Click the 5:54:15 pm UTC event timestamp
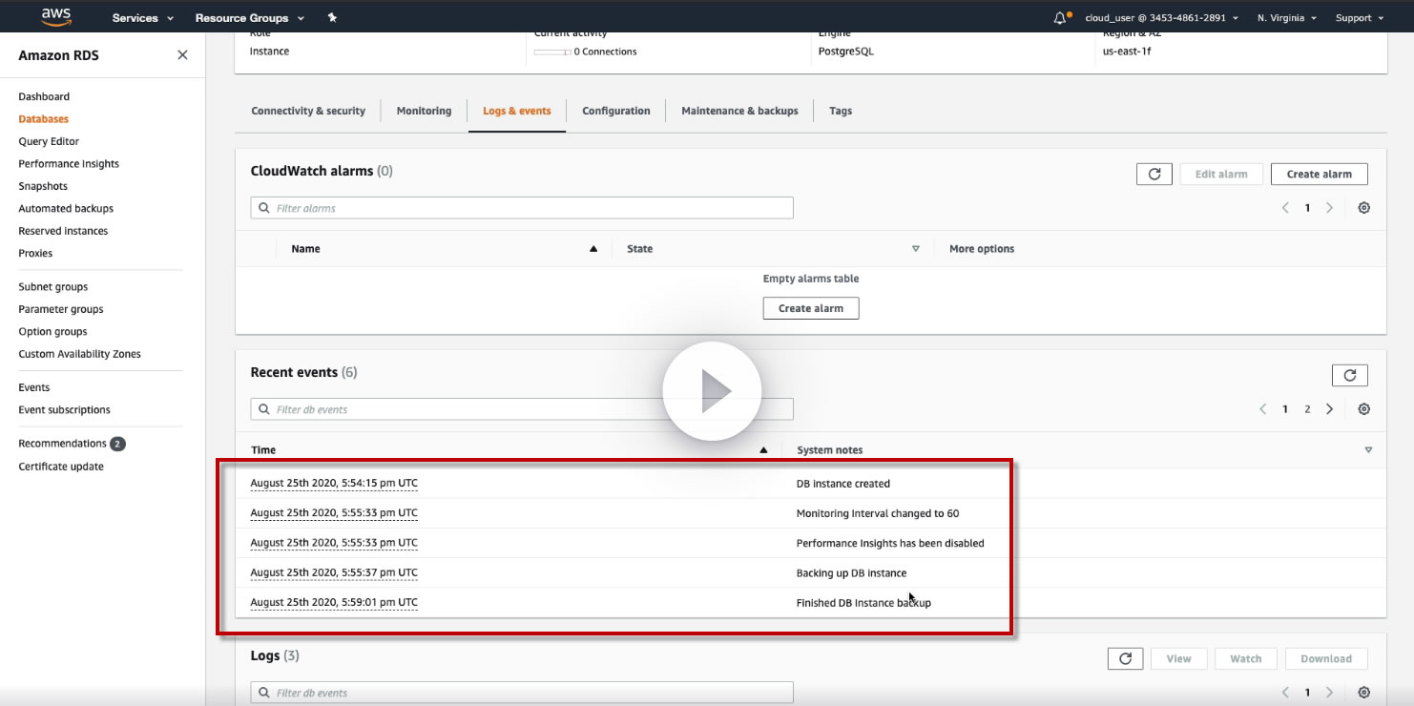 [x=334, y=483]
